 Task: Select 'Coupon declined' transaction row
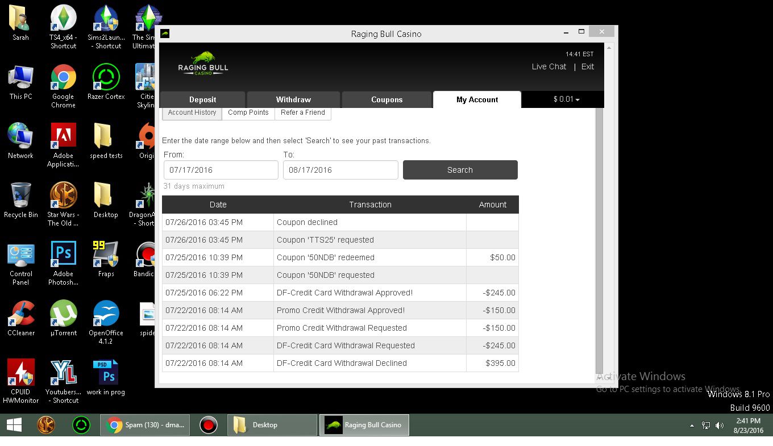[340, 222]
